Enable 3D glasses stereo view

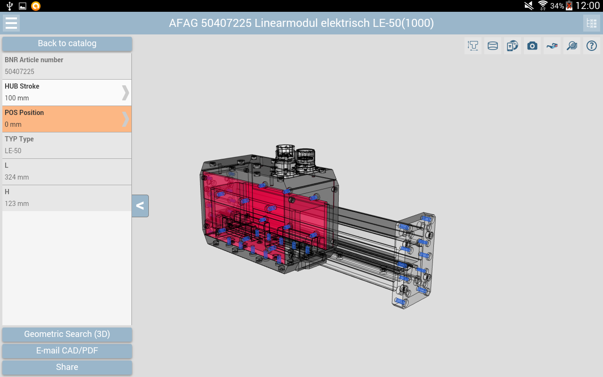coord(552,46)
